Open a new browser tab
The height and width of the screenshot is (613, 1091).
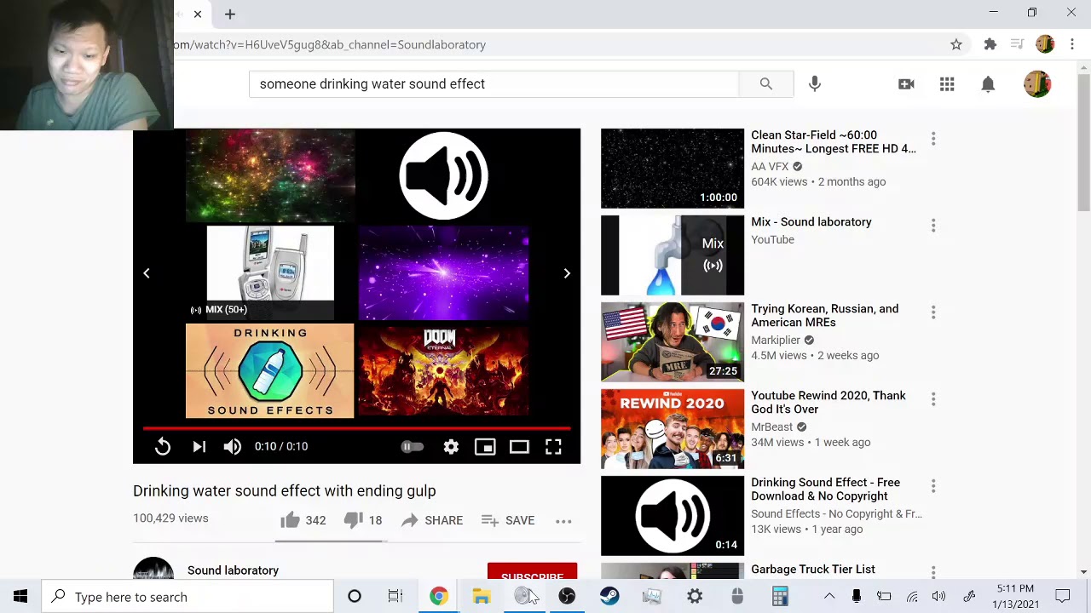(x=230, y=14)
